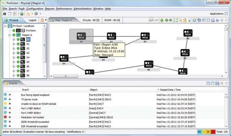The image size is (231, 136).
Task: Click the second Events panel form icon
Action: point(212,83)
